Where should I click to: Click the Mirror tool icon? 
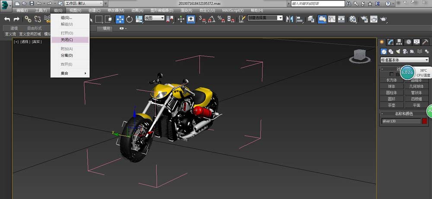289,19
